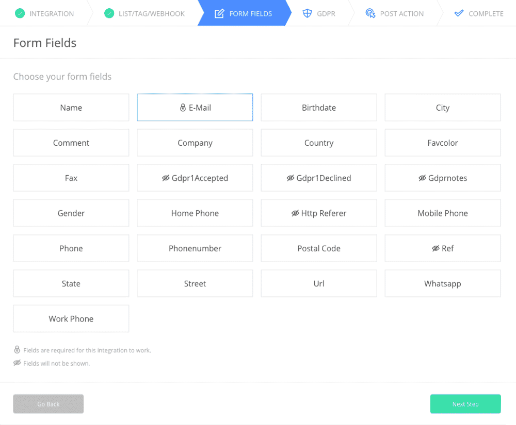516x425 pixels.
Task: Enable the Postal Code field
Action: tap(319, 248)
